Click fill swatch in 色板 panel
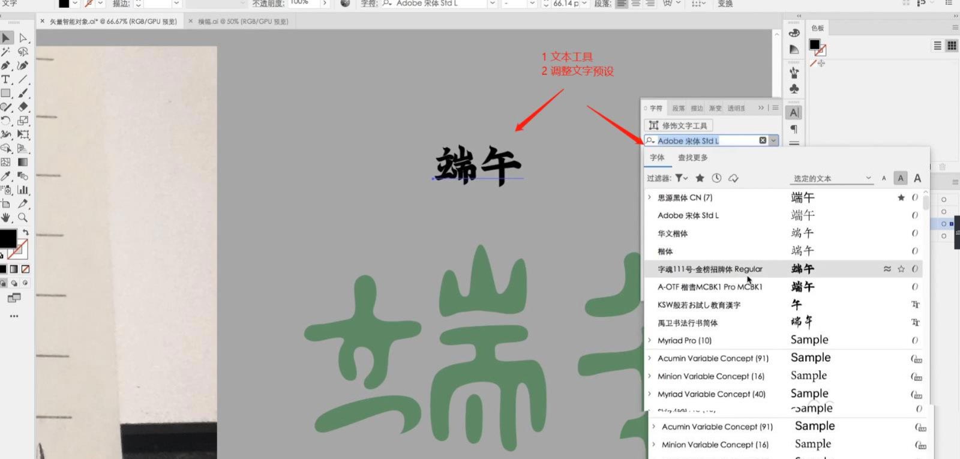 pyautogui.click(x=814, y=44)
